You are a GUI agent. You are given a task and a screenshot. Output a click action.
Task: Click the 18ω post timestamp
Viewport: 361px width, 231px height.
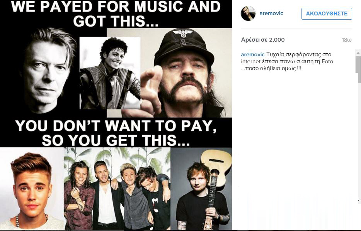[x=346, y=40]
